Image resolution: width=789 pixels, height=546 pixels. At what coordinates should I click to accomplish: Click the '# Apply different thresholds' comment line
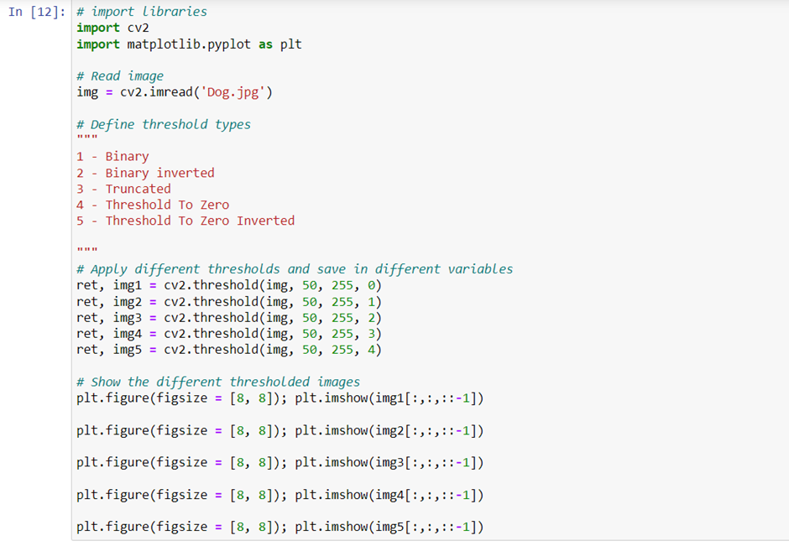[295, 269]
